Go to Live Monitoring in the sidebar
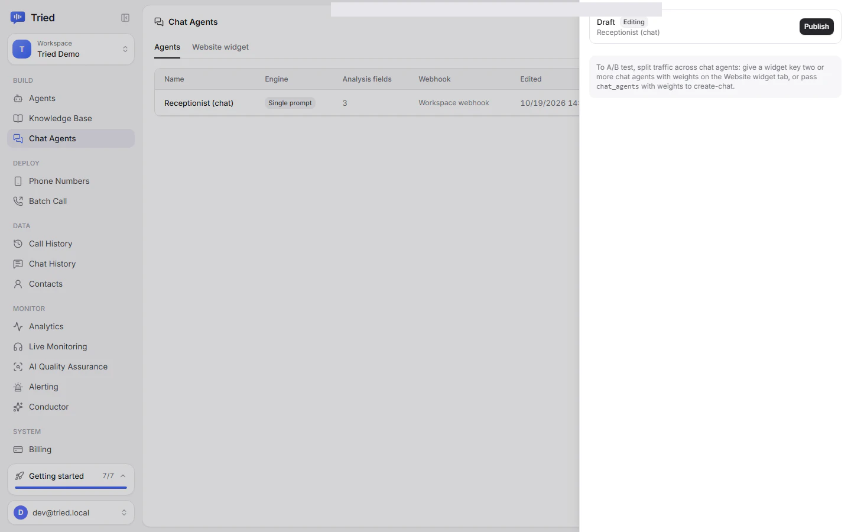Image resolution: width=851 pixels, height=532 pixels. (x=71, y=347)
